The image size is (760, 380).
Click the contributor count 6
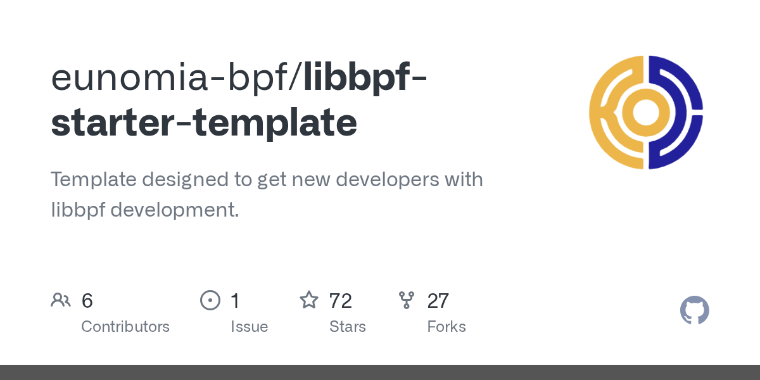point(87,300)
